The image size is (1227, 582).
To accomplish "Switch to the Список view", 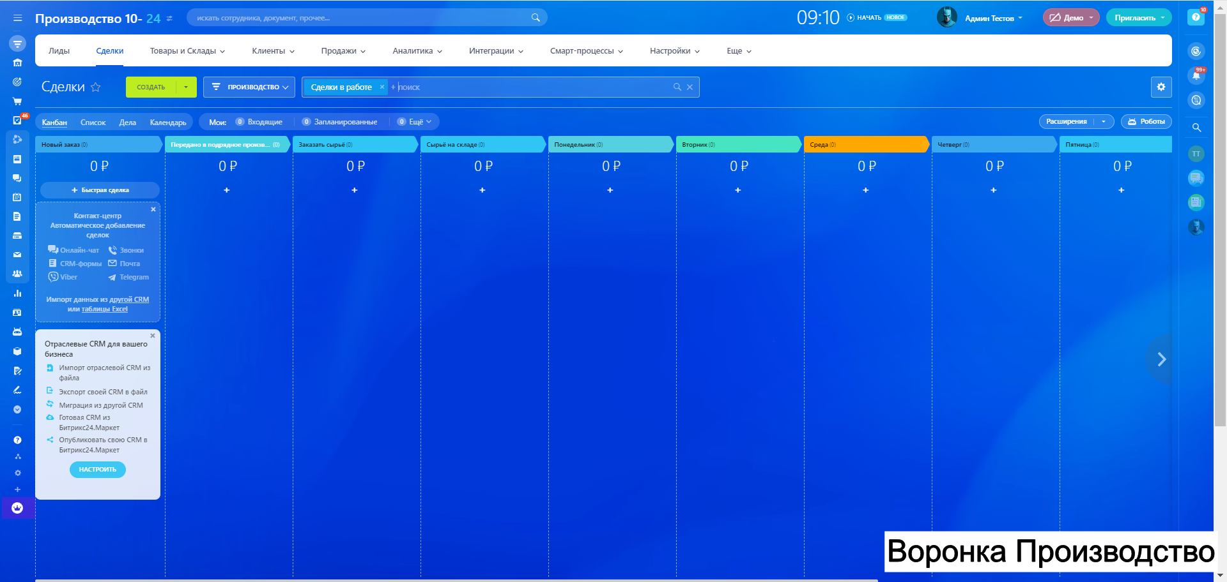I will pos(93,123).
